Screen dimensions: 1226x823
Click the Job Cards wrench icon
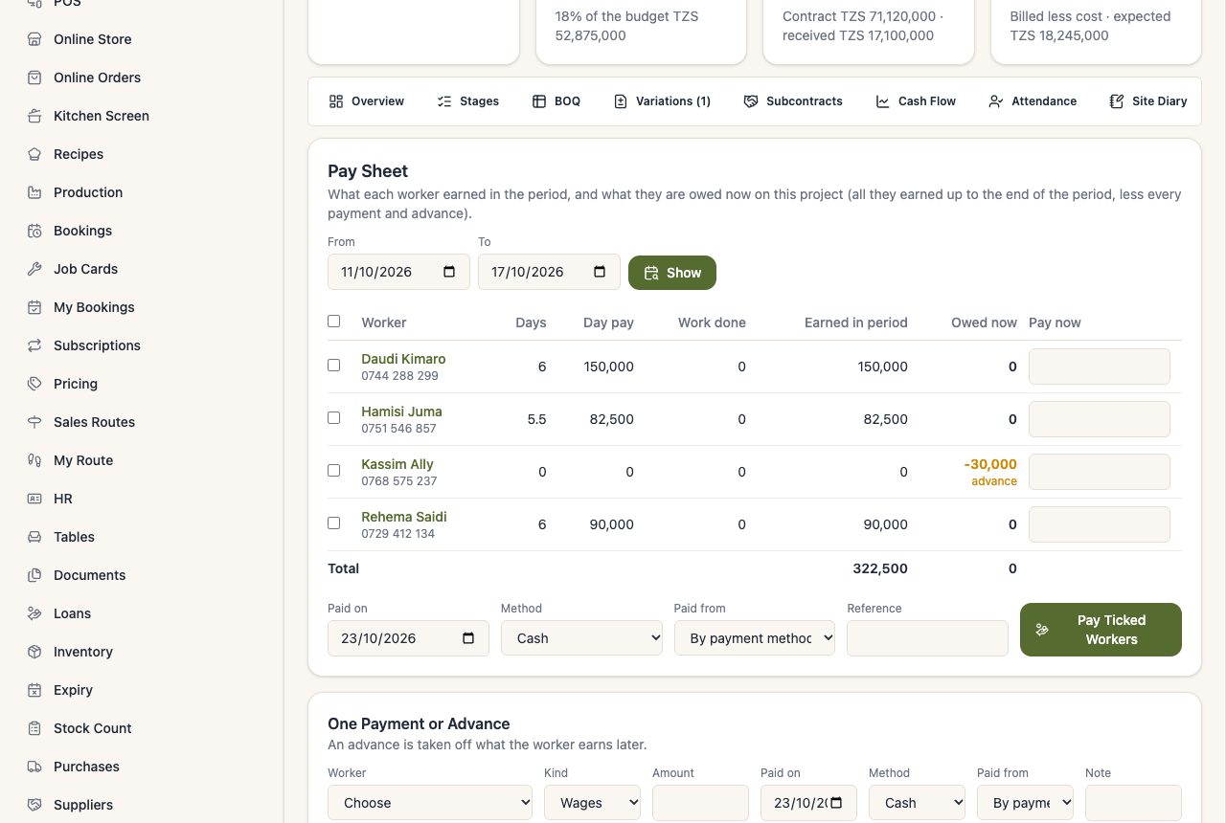(x=34, y=269)
